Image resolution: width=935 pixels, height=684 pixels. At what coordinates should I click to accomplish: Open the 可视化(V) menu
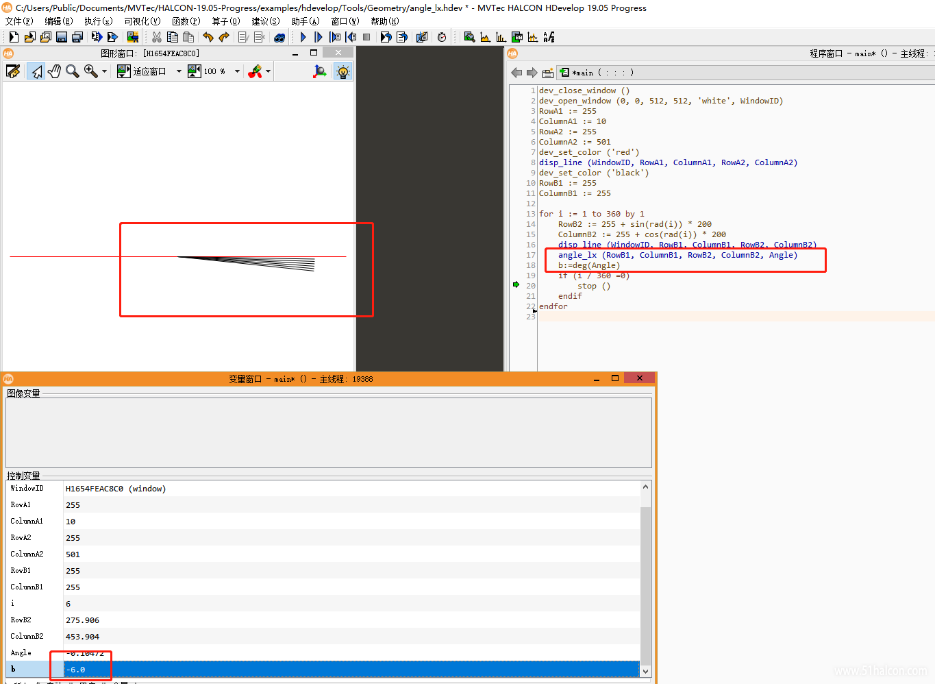click(142, 21)
